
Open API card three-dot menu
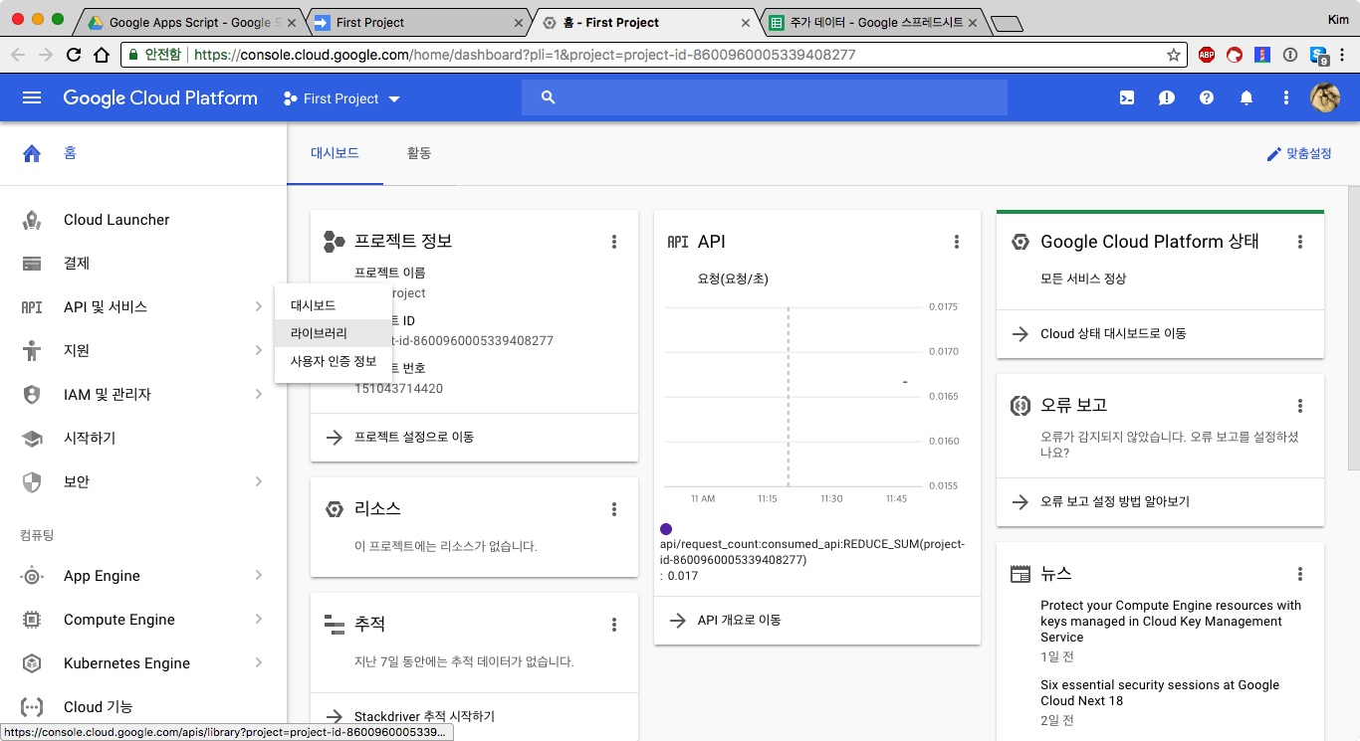[957, 242]
